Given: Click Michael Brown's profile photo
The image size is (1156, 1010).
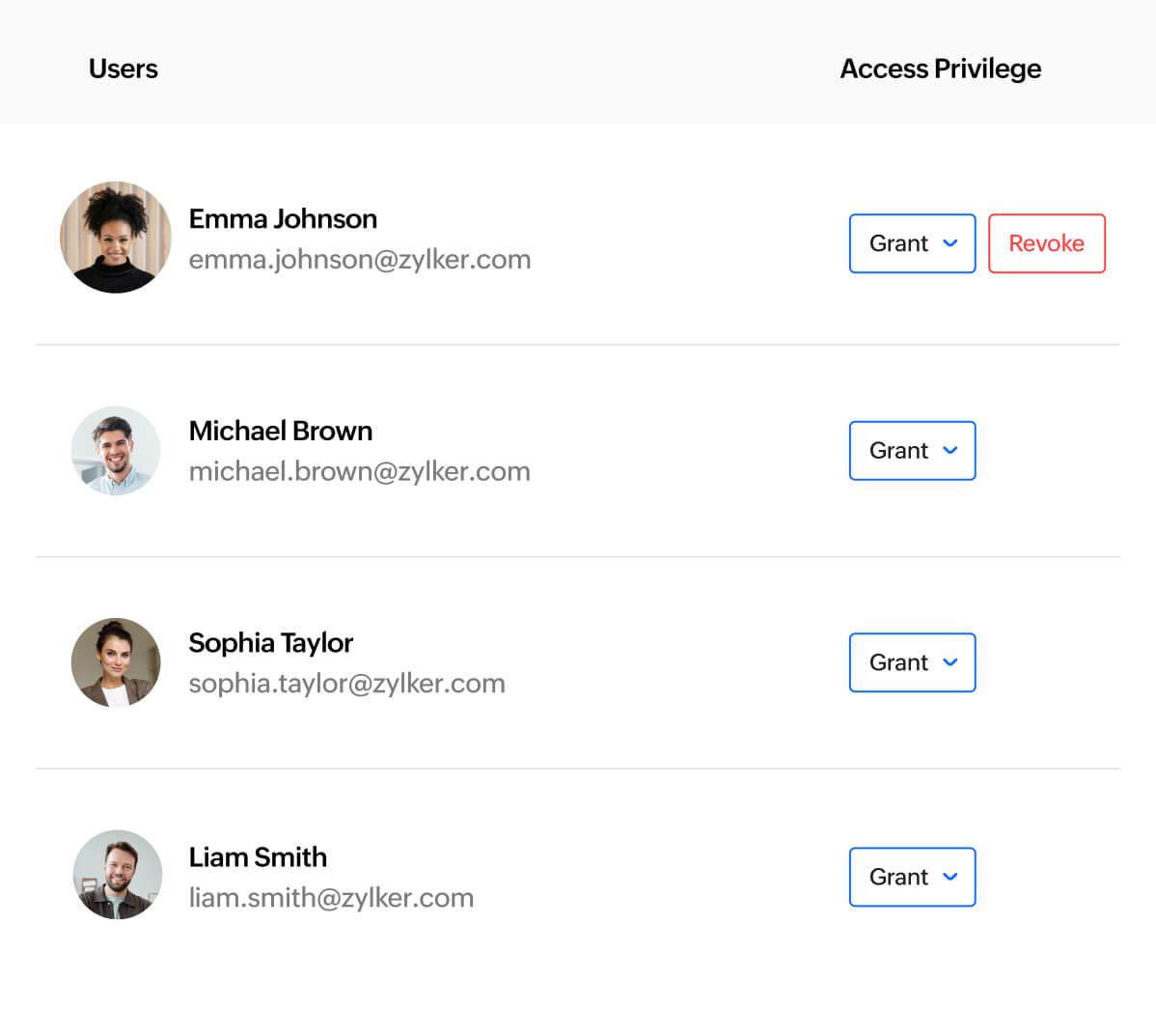Looking at the screenshot, I should coord(116,451).
